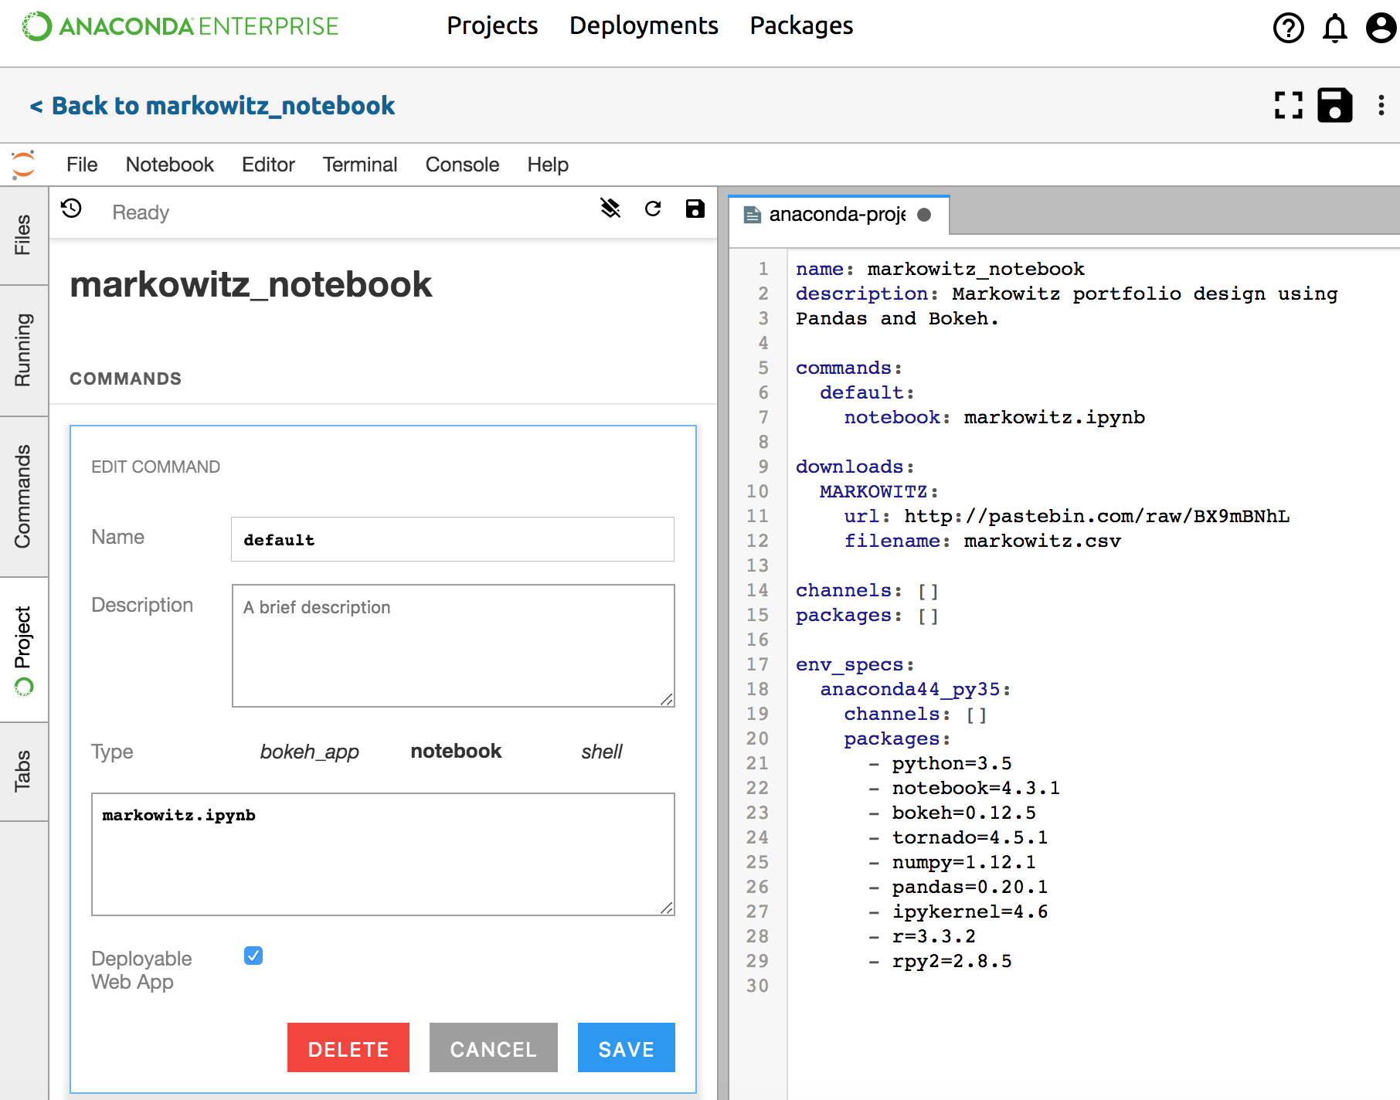Click the CANCEL button
The width and height of the screenshot is (1400, 1100).
coord(494,1047)
